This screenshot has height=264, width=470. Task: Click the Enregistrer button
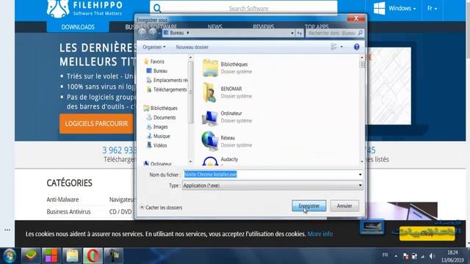point(309,206)
